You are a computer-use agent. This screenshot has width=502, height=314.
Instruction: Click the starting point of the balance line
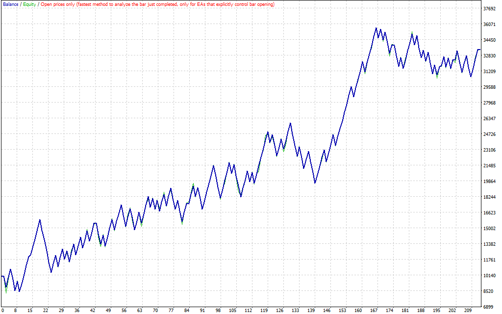2,276
